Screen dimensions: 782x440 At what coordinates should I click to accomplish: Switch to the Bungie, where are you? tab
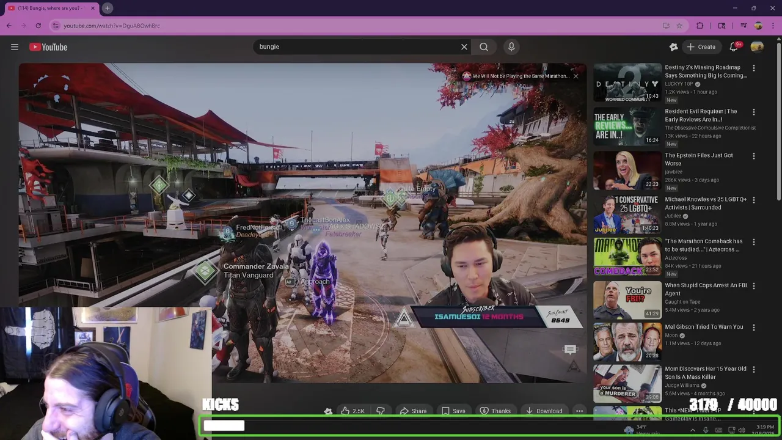[x=50, y=8]
